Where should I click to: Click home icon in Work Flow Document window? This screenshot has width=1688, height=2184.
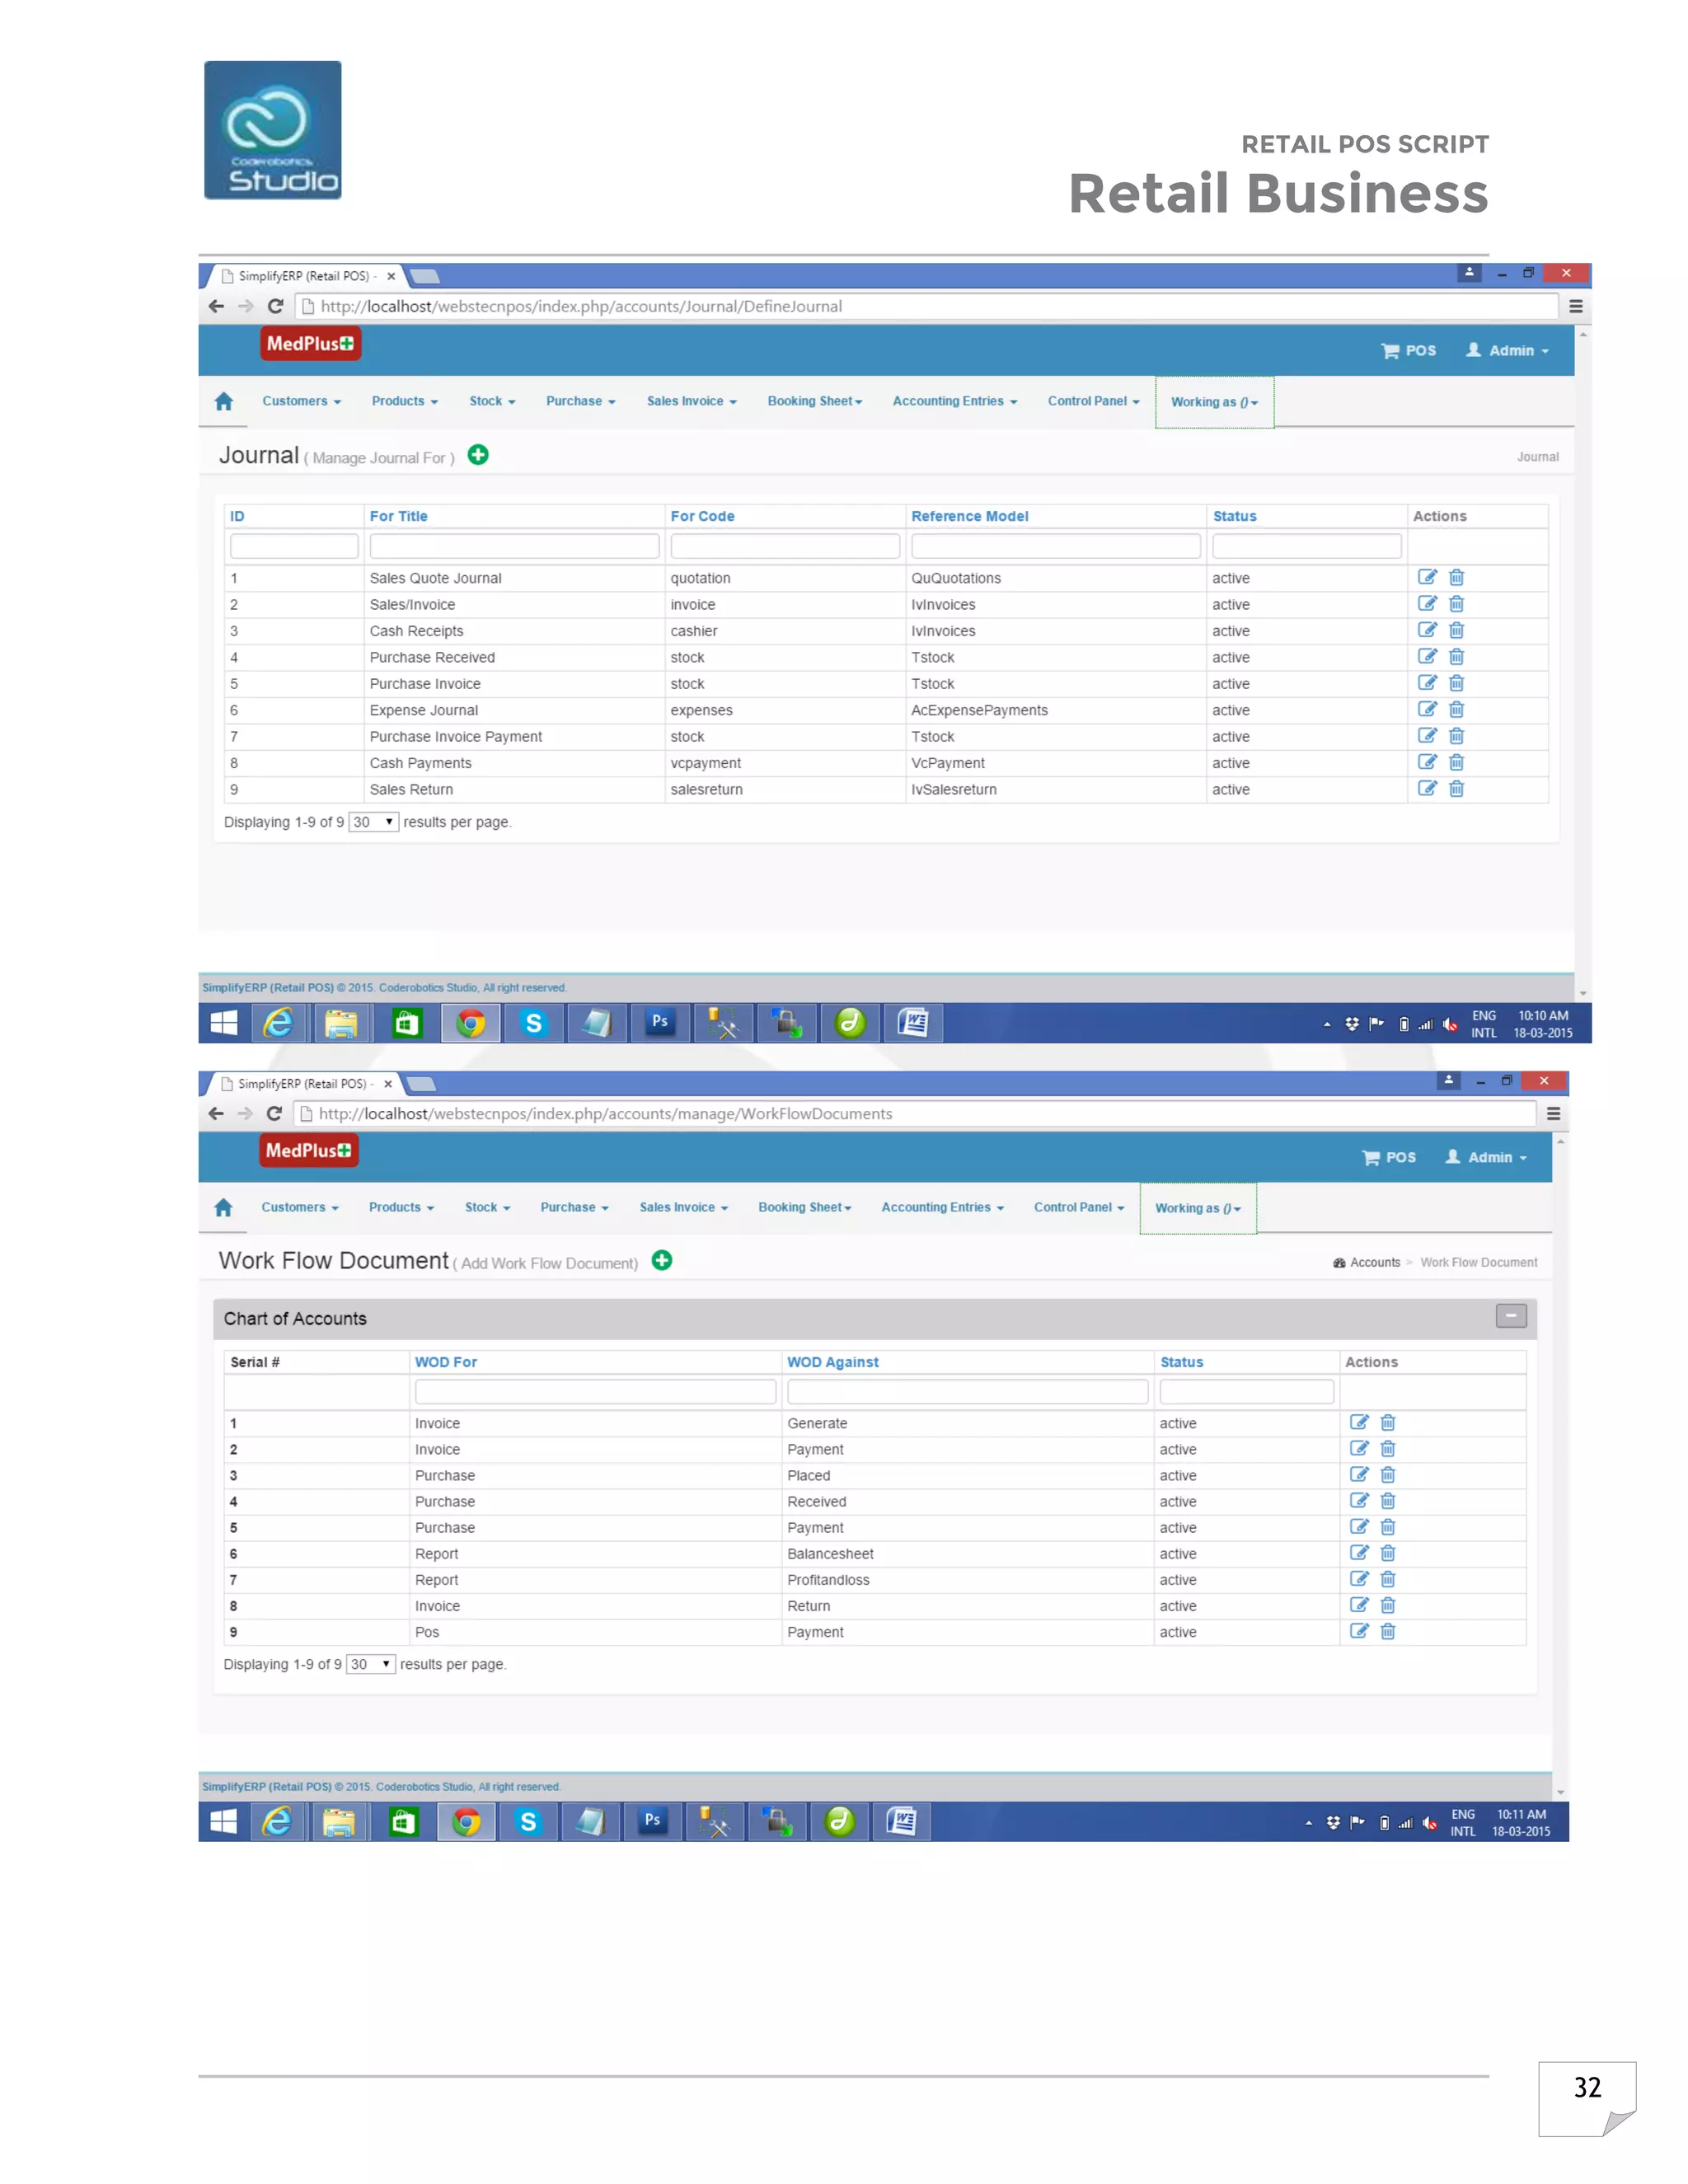point(224,1207)
